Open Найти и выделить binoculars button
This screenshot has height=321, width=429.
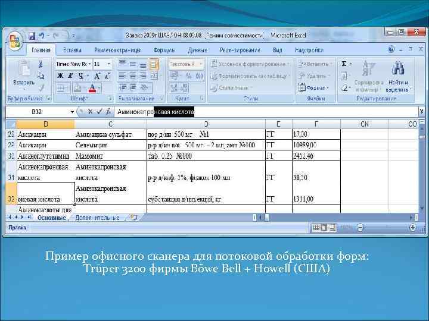pos(398,77)
